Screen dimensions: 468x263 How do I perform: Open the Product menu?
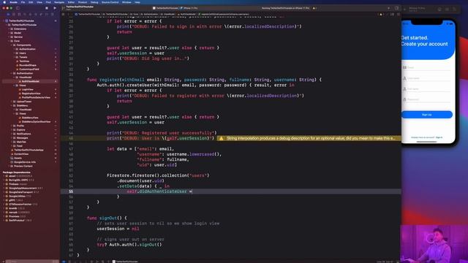83,2
